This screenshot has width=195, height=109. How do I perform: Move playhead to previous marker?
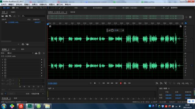(x=104, y=83)
